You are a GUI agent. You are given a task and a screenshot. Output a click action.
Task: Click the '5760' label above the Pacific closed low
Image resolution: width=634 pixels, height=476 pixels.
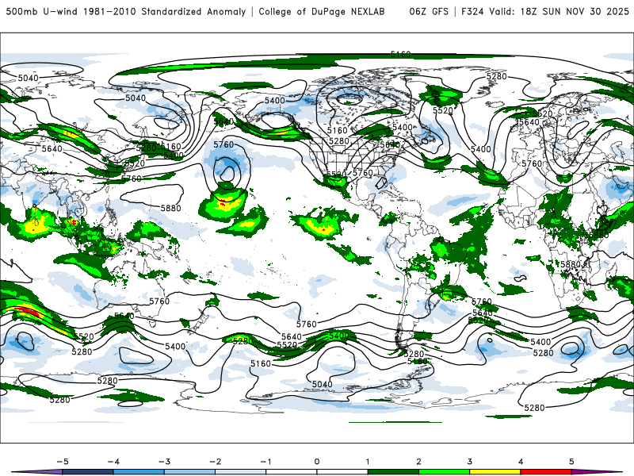point(223,144)
